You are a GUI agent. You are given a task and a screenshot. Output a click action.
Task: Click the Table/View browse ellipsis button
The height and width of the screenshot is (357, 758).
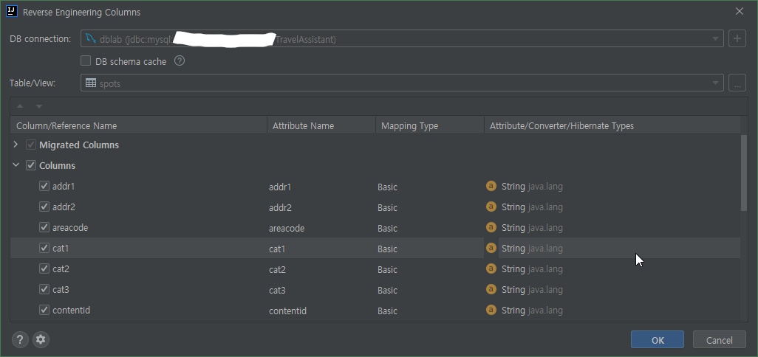pyautogui.click(x=737, y=83)
